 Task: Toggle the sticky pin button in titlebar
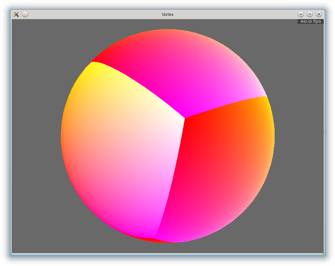(25, 14)
